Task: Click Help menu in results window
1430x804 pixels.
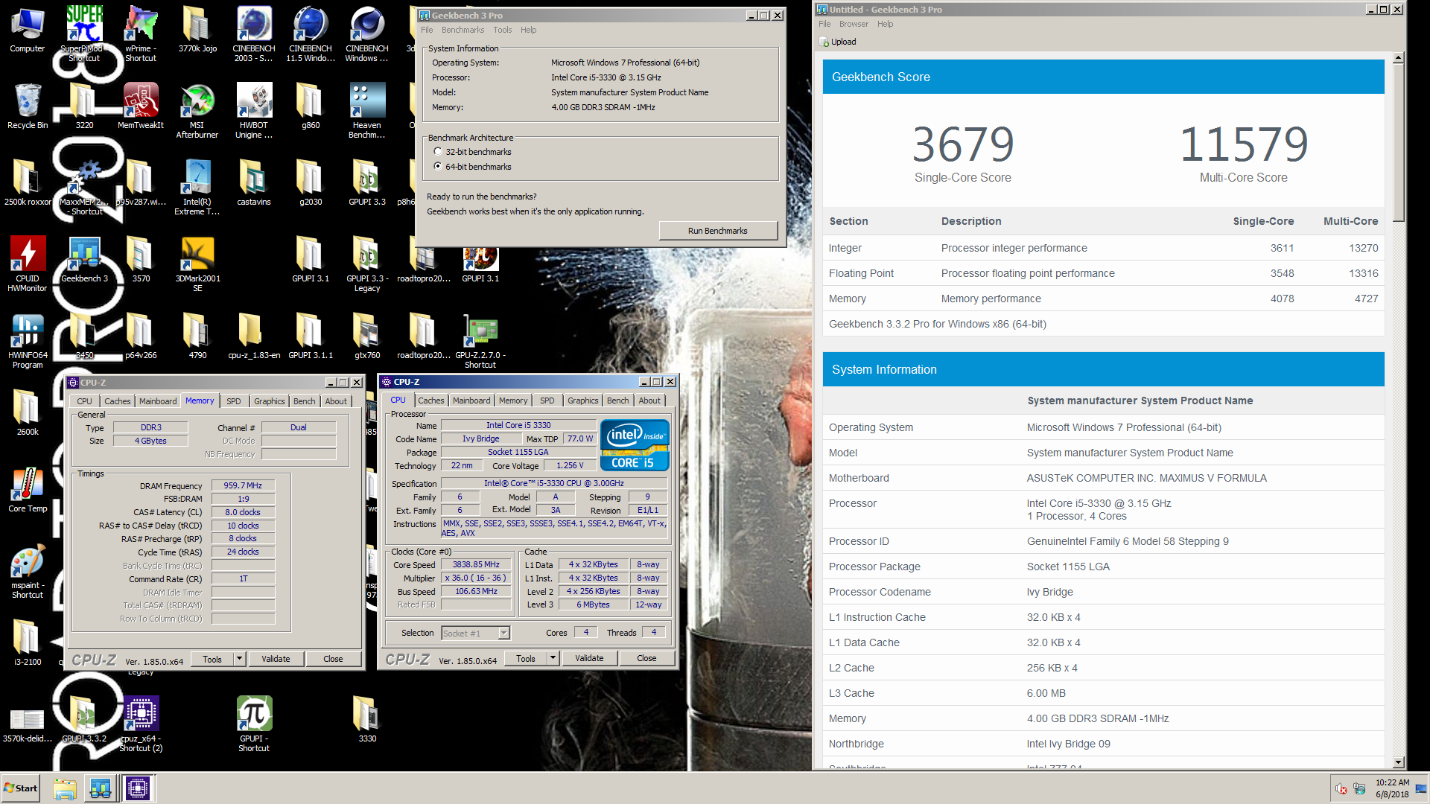Action: click(x=885, y=24)
